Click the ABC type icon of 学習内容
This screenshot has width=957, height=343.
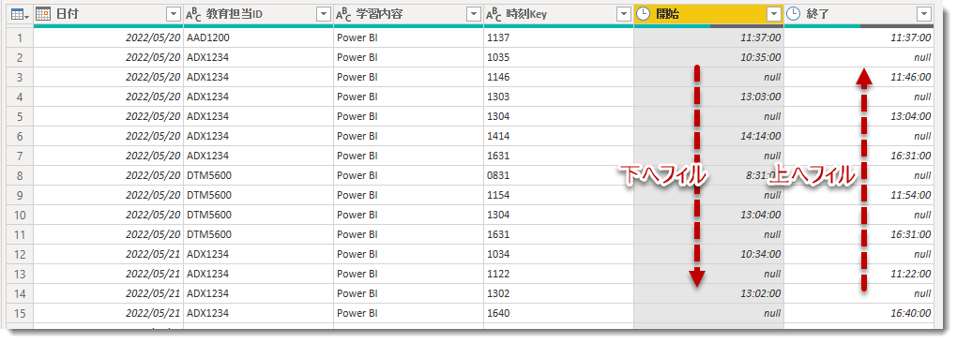click(344, 14)
